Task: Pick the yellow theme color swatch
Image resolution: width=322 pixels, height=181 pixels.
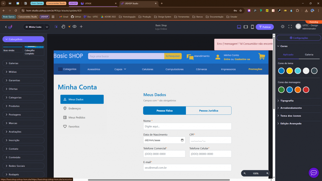Action: (290, 71)
